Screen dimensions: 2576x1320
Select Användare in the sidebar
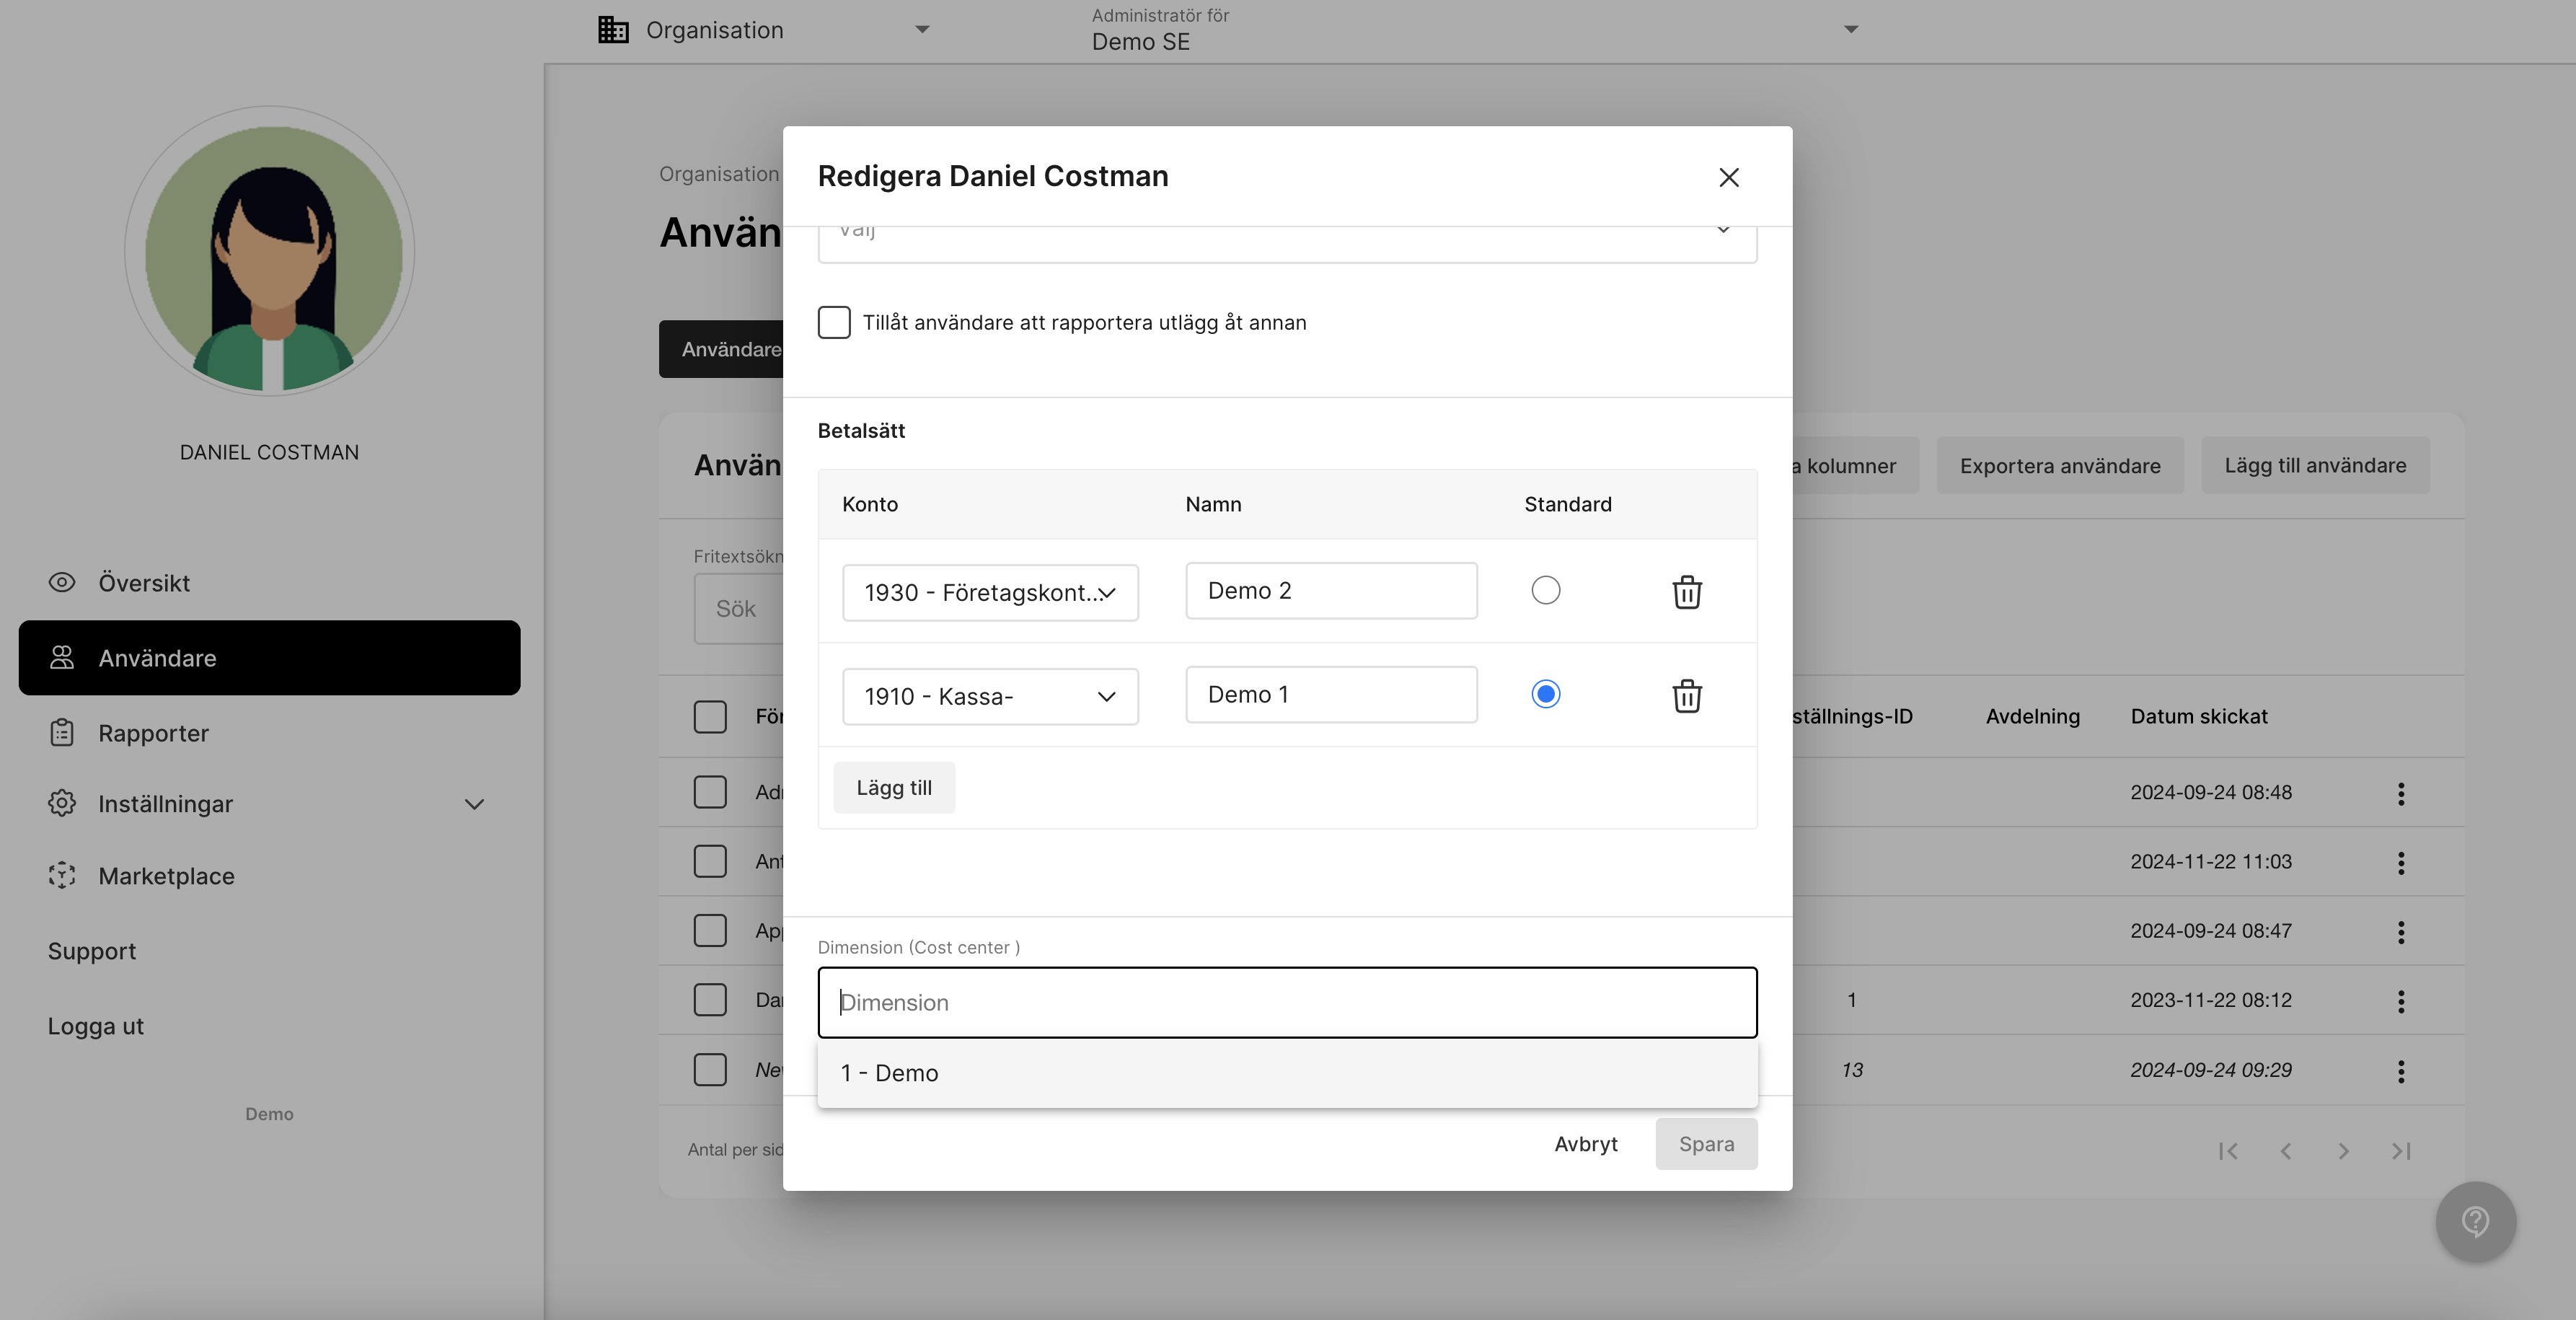click(269, 658)
